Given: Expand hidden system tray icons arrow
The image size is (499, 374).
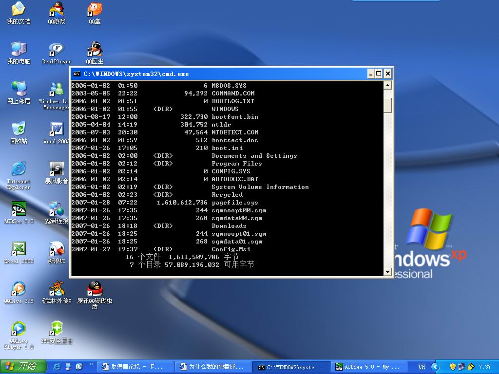Looking at the screenshot, I should 437,367.
